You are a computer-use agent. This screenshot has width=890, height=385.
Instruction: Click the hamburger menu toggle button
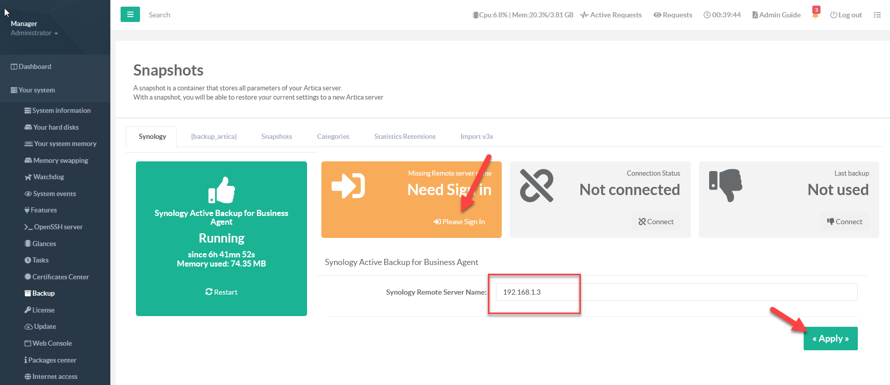pyautogui.click(x=130, y=15)
